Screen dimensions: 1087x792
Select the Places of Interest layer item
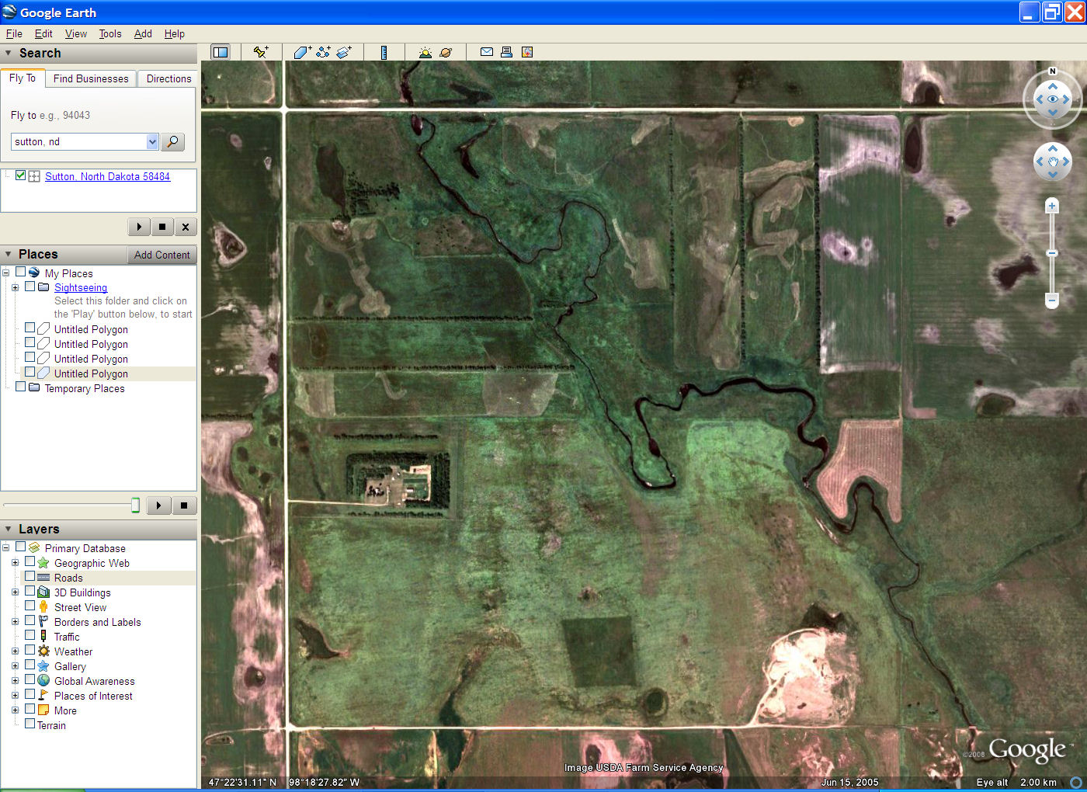pos(93,696)
